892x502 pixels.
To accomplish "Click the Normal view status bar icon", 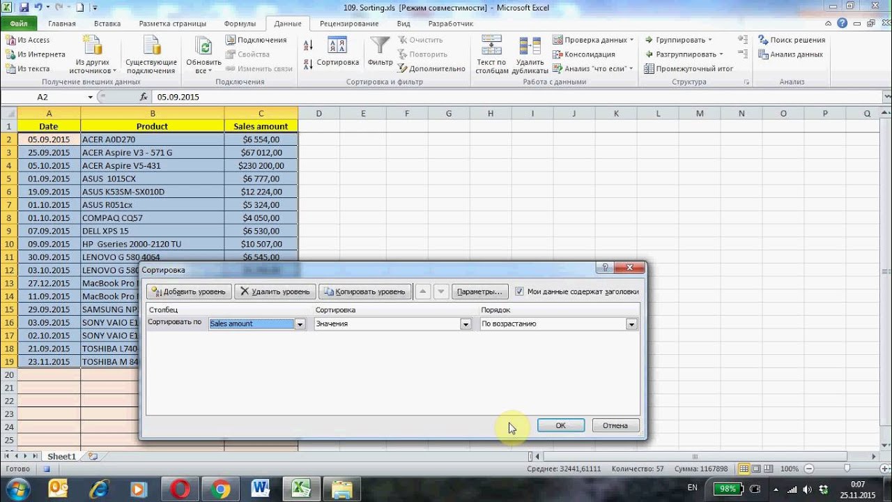I will (744, 469).
